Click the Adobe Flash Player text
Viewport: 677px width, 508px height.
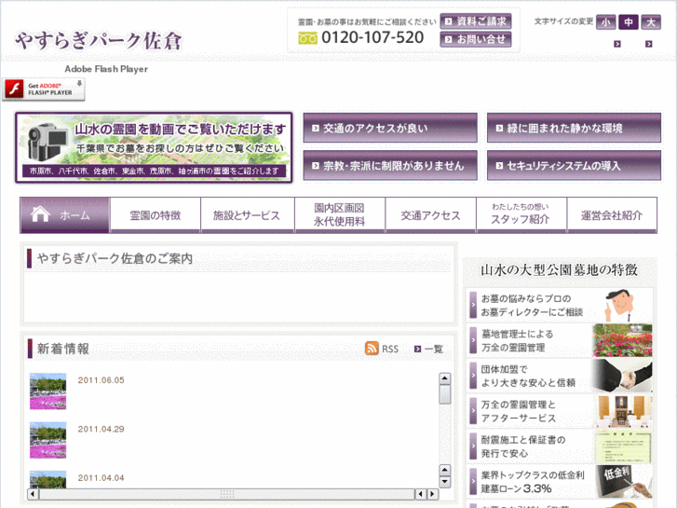[106, 69]
